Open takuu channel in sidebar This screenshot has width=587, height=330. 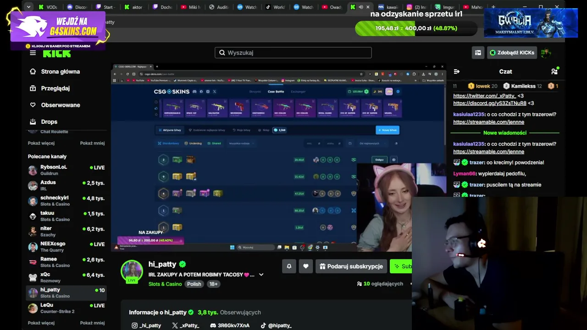coord(66,216)
